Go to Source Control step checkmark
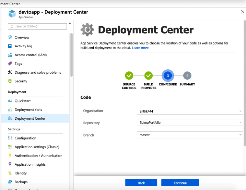 pyautogui.click(x=129, y=76)
